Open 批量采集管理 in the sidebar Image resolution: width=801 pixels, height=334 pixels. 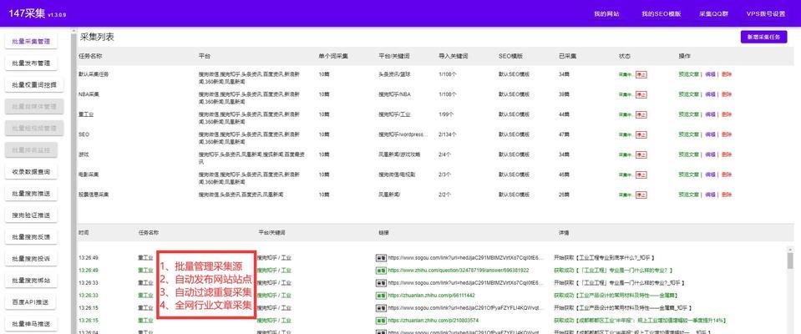(x=31, y=42)
